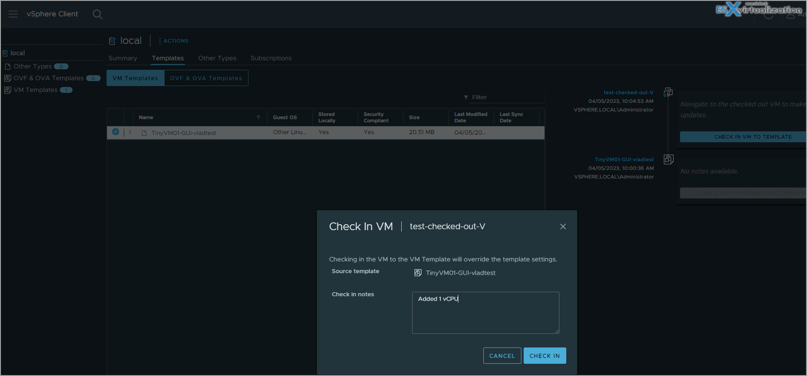Click the filter funnel icon
The image size is (807, 376).
pos(466,97)
